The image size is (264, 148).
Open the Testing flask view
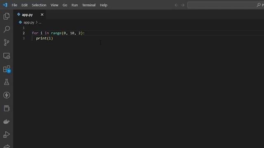point(7,82)
